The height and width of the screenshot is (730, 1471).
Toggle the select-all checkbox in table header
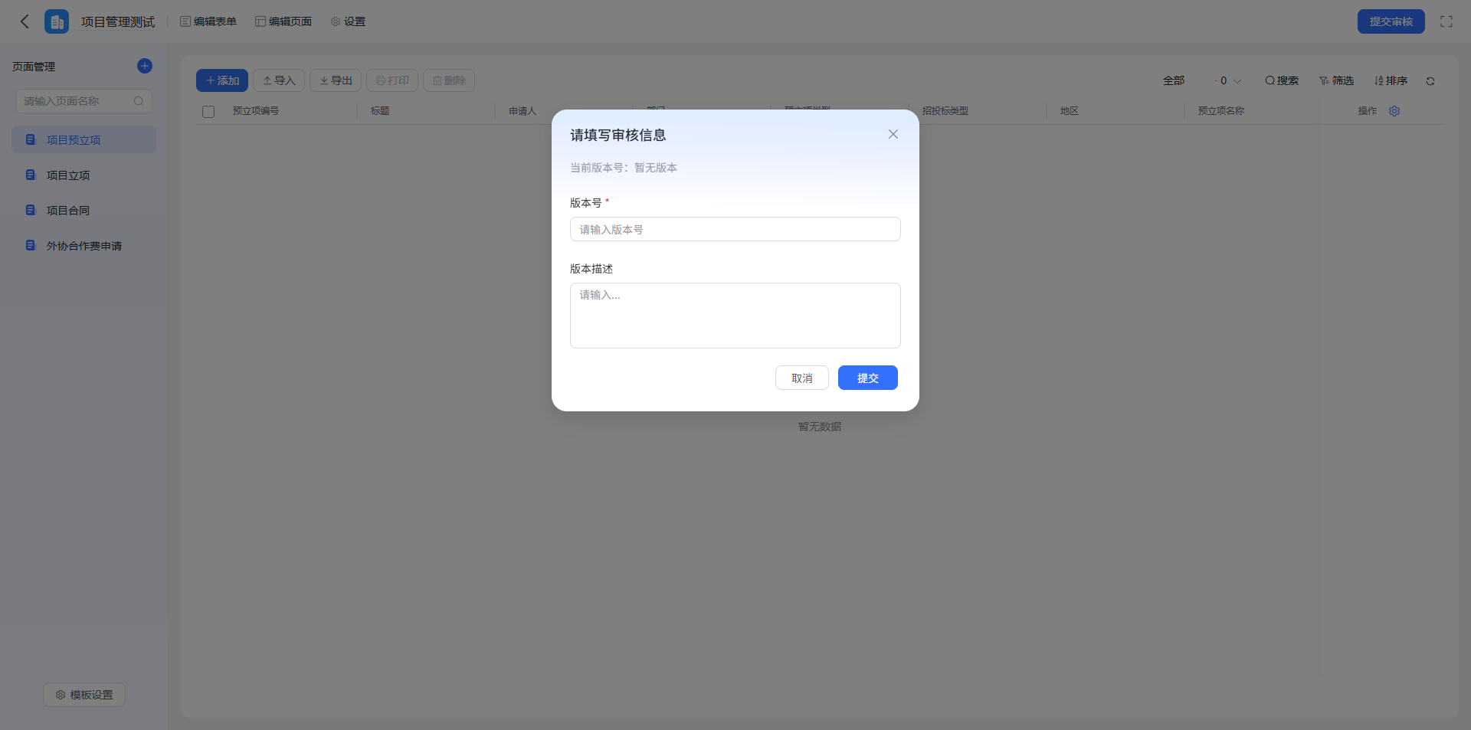(x=208, y=111)
